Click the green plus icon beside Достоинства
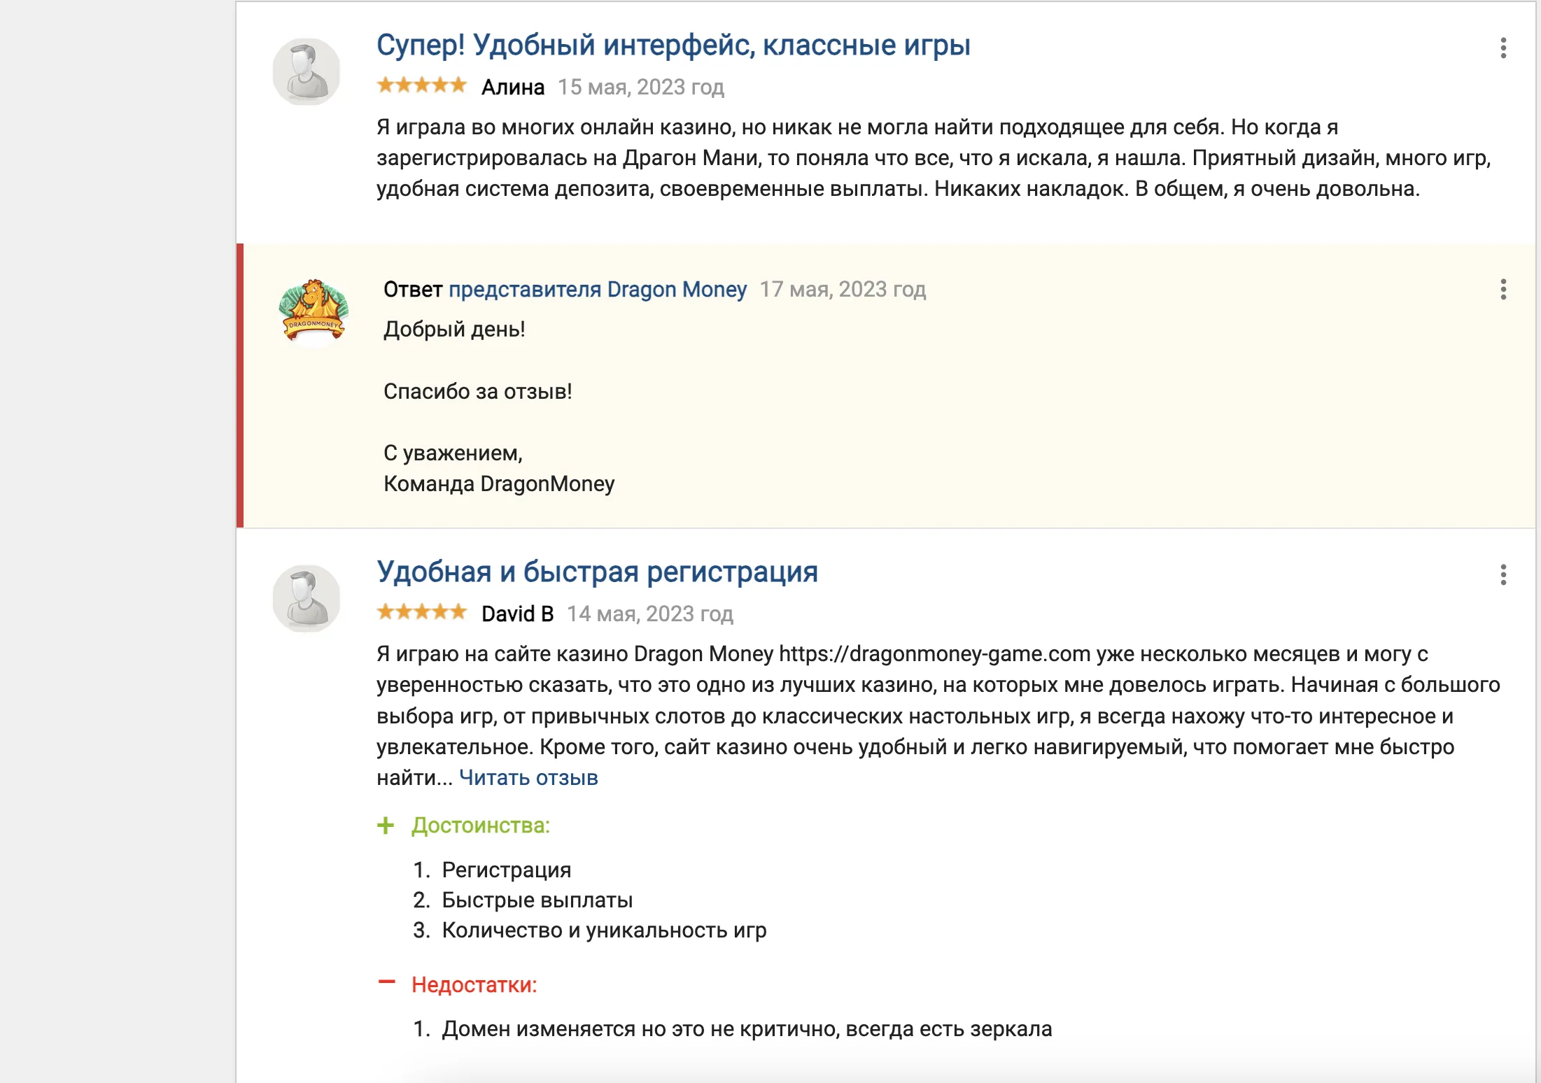The width and height of the screenshot is (1541, 1083). [386, 826]
